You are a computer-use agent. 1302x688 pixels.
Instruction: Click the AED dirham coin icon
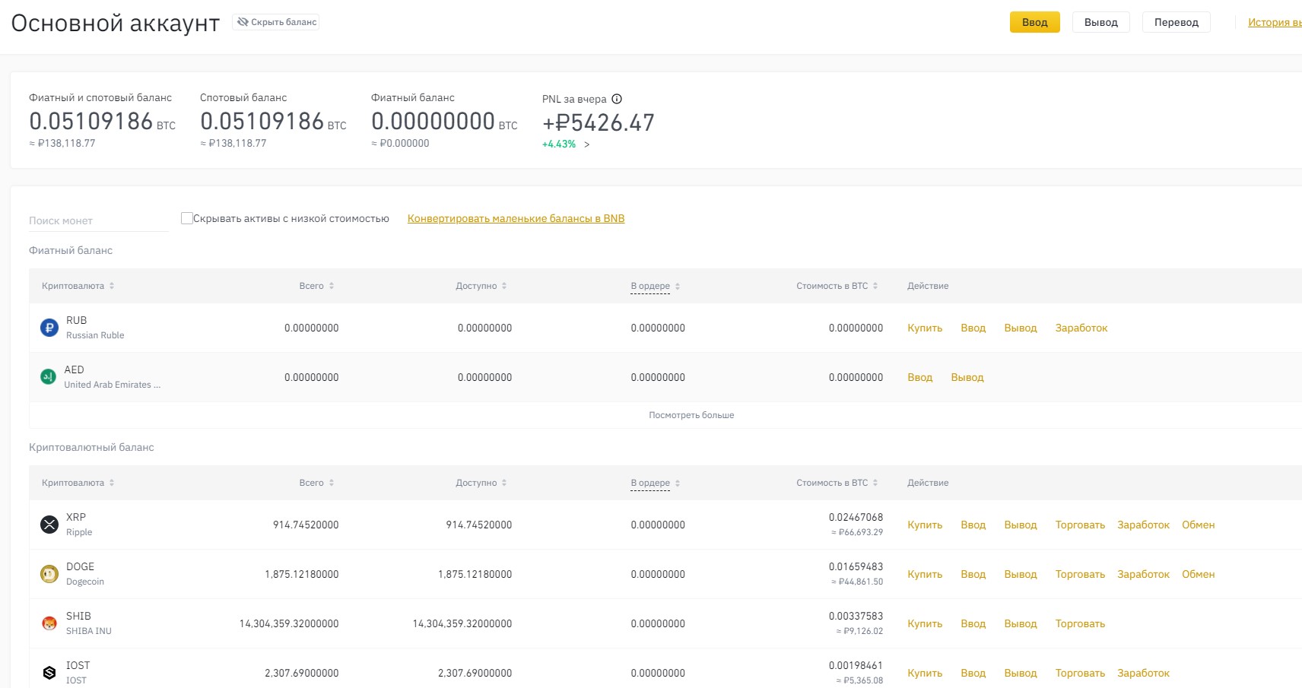[x=48, y=377]
